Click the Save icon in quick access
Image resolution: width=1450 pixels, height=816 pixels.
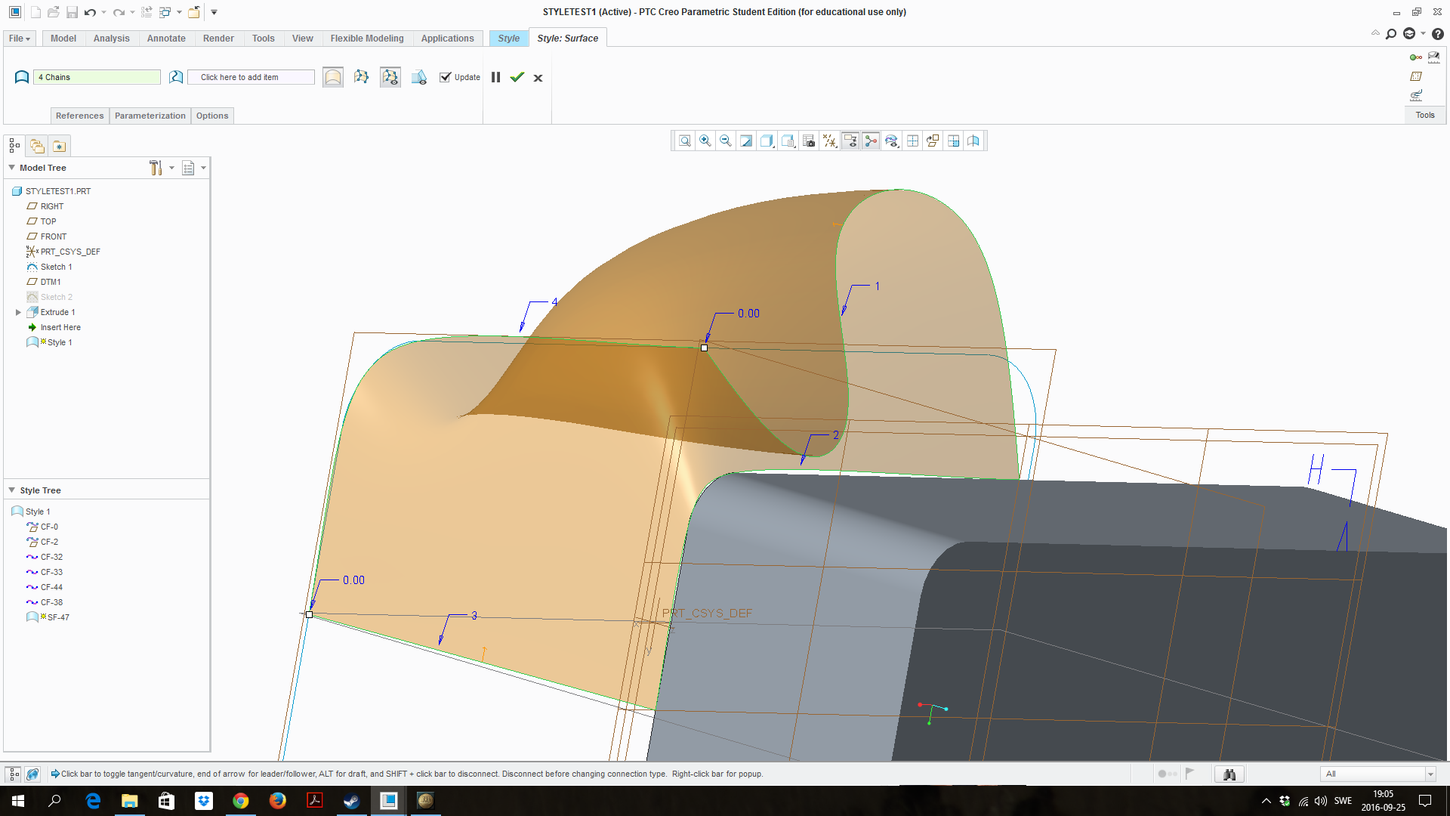click(72, 12)
